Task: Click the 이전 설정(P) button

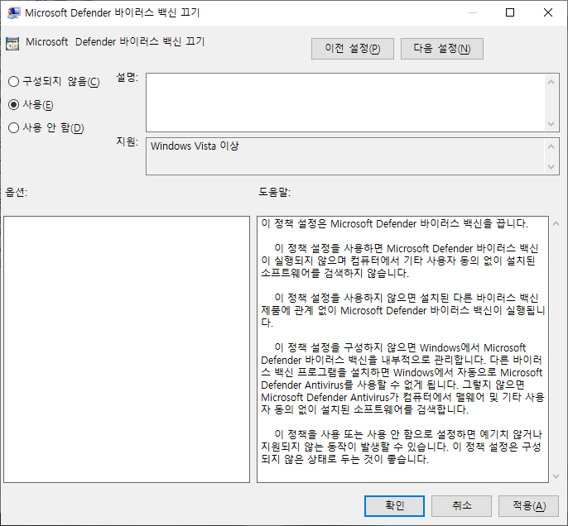Action: [x=353, y=49]
